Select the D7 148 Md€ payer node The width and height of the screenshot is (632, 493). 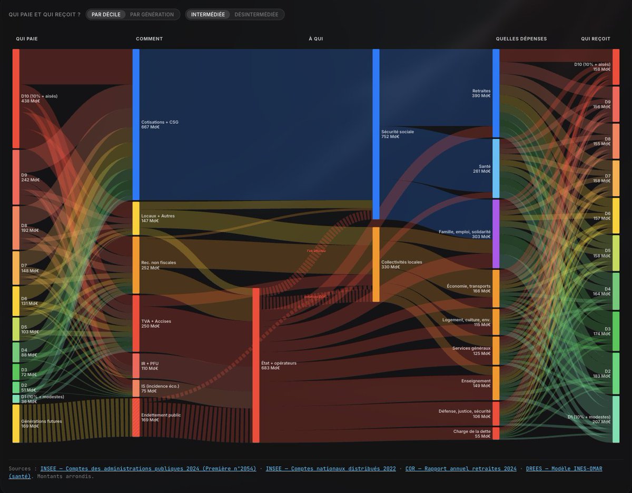pyautogui.click(x=16, y=268)
